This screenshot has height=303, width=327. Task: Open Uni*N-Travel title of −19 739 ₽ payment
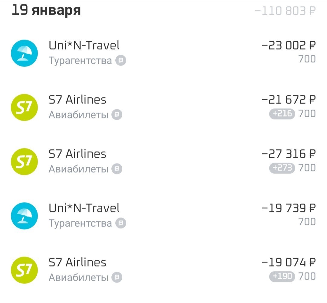tap(84, 208)
